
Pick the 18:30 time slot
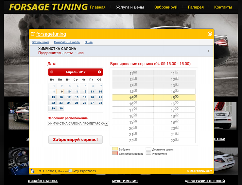coord(175,116)
